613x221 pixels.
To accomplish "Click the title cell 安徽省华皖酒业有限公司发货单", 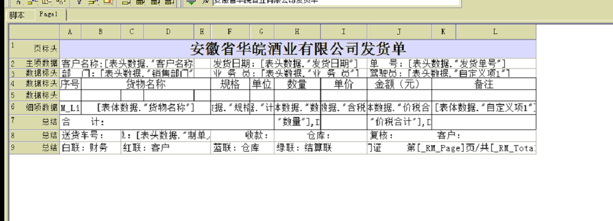I will [x=297, y=49].
